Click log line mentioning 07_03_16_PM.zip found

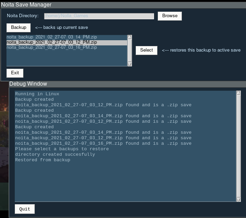coord(103,143)
